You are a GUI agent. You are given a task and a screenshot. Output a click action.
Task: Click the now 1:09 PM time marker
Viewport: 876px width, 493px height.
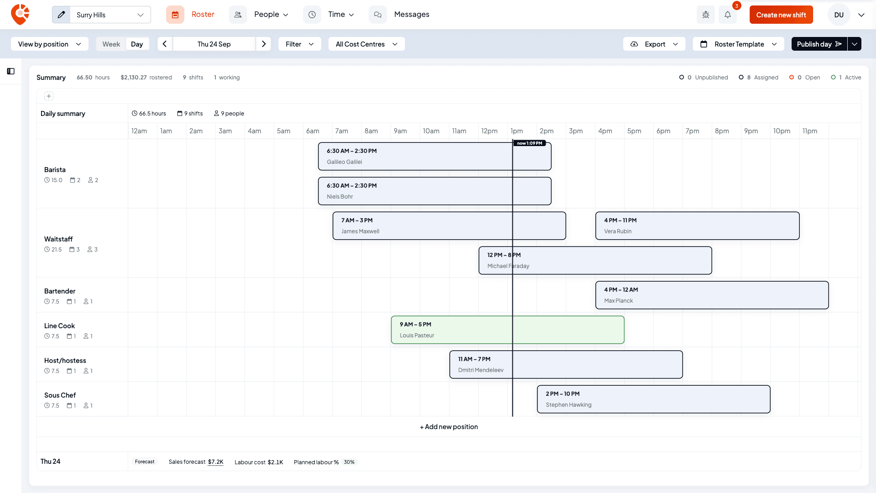click(530, 143)
